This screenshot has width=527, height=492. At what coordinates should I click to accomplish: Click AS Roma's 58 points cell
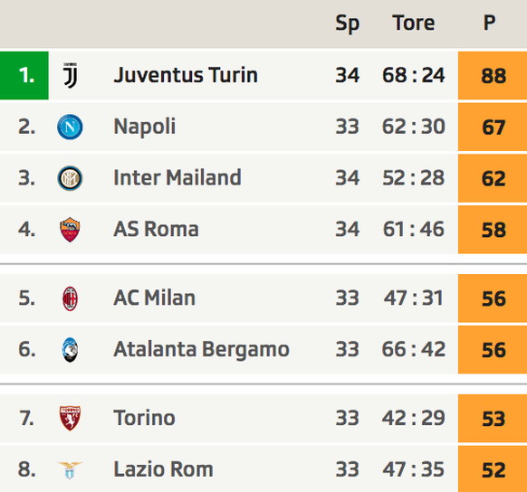pos(493,230)
